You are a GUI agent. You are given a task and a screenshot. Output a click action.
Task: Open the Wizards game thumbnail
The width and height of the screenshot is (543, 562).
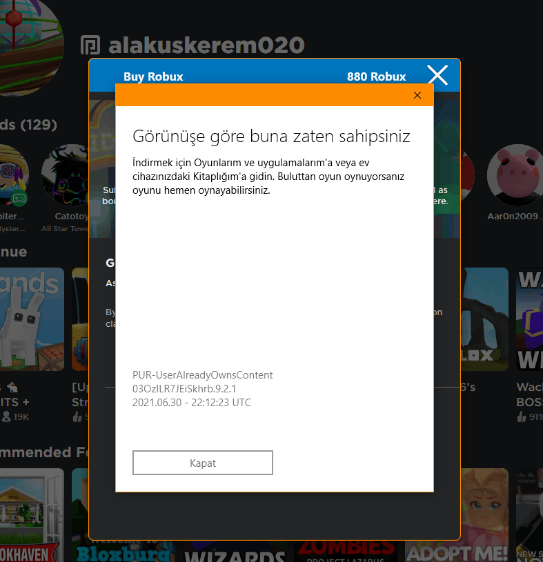click(x=235, y=551)
